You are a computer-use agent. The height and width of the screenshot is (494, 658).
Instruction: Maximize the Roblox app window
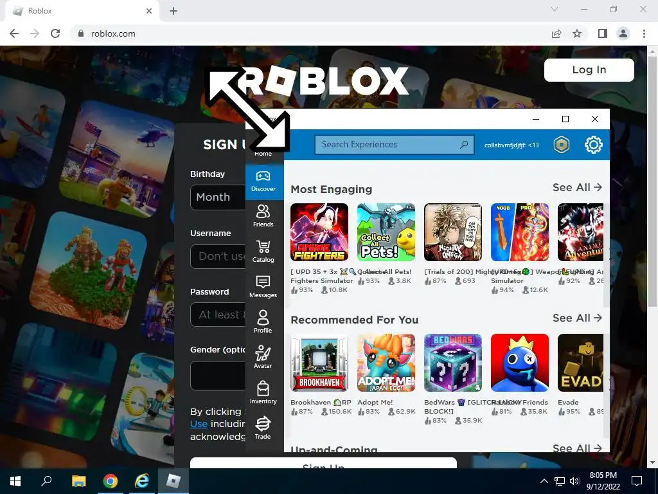coord(565,119)
